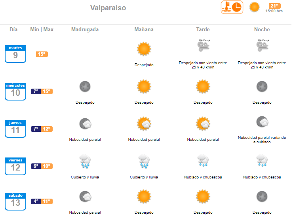The width and height of the screenshot is (293, 220).
Task: Click the 10° maximum badge for viernes
Action: pyautogui.click(x=47, y=166)
